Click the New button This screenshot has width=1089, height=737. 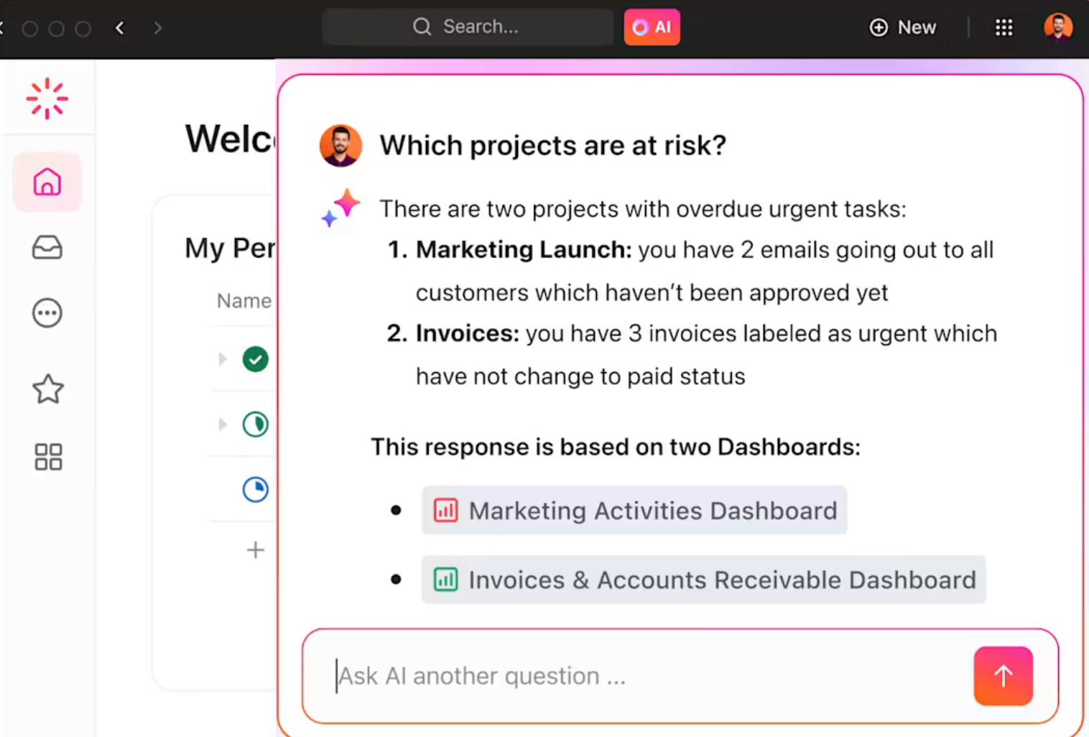click(903, 27)
